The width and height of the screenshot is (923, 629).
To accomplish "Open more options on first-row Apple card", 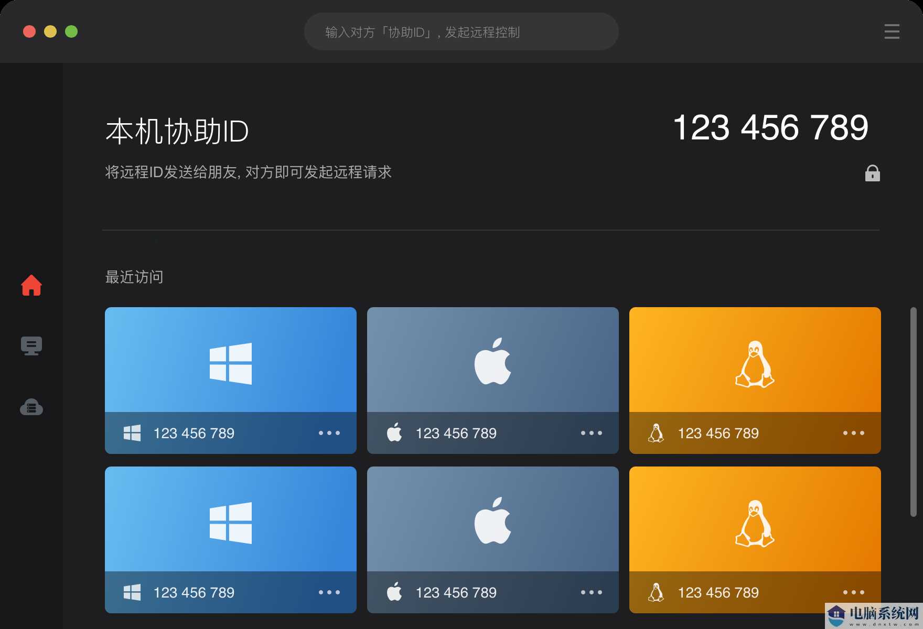I will [592, 433].
